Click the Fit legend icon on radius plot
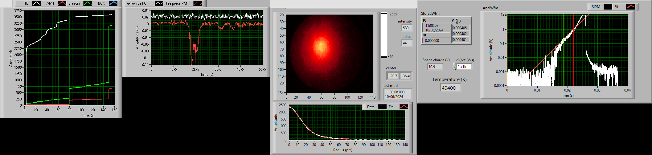The height and width of the screenshot is (155, 652). [x=404, y=107]
